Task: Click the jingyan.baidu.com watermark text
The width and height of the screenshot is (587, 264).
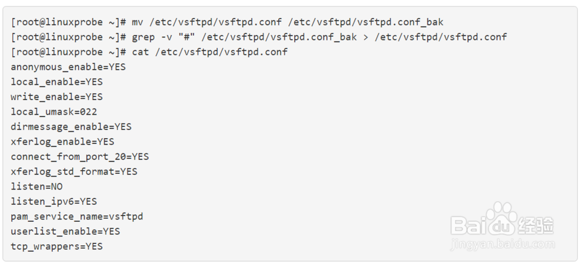Action: [x=503, y=244]
